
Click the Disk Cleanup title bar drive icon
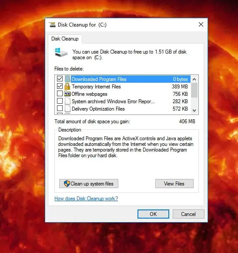52,25
